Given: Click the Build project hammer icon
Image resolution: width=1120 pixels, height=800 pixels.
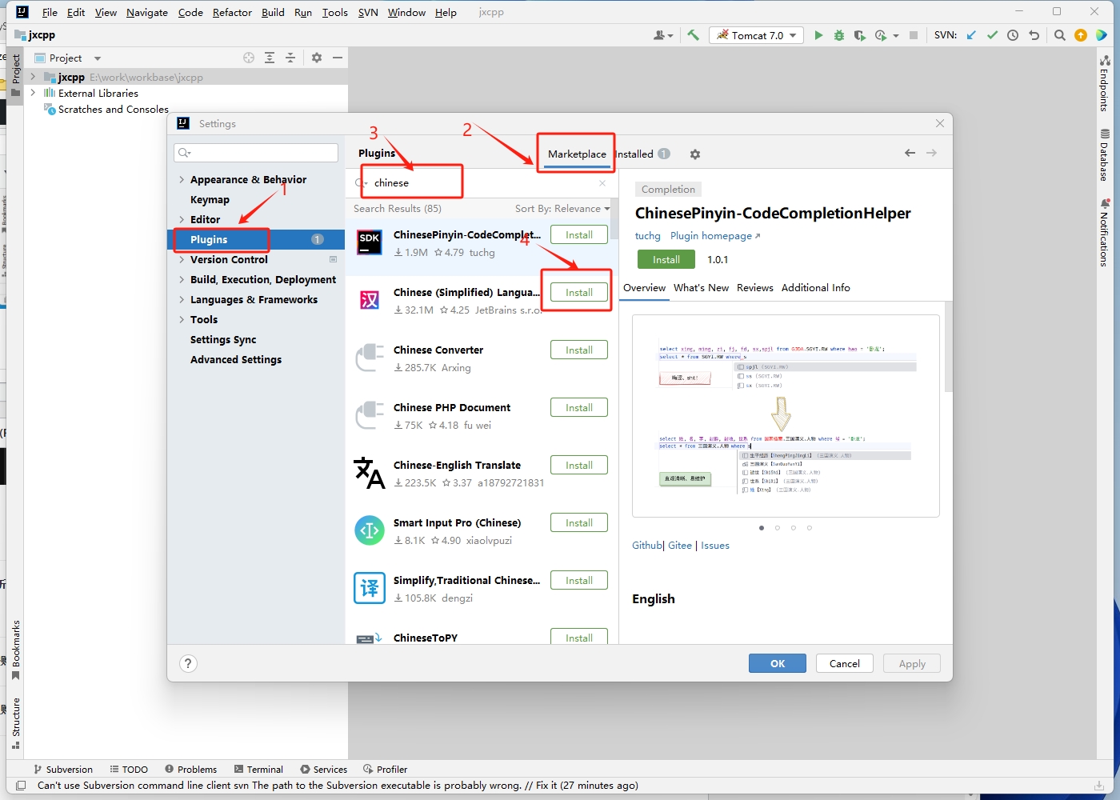Looking at the screenshot, I should point(693,35).
